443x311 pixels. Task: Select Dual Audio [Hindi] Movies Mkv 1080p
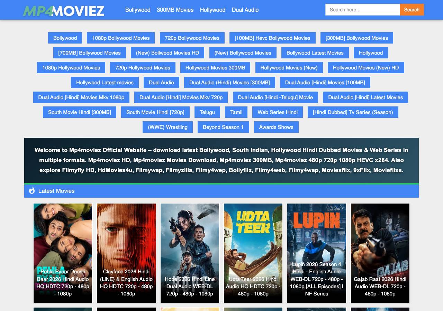(x=81, y=97)
